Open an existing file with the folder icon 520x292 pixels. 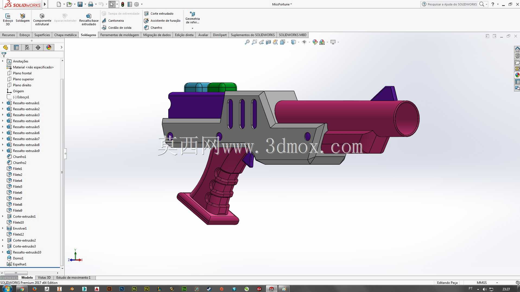[x=69, y=4]
